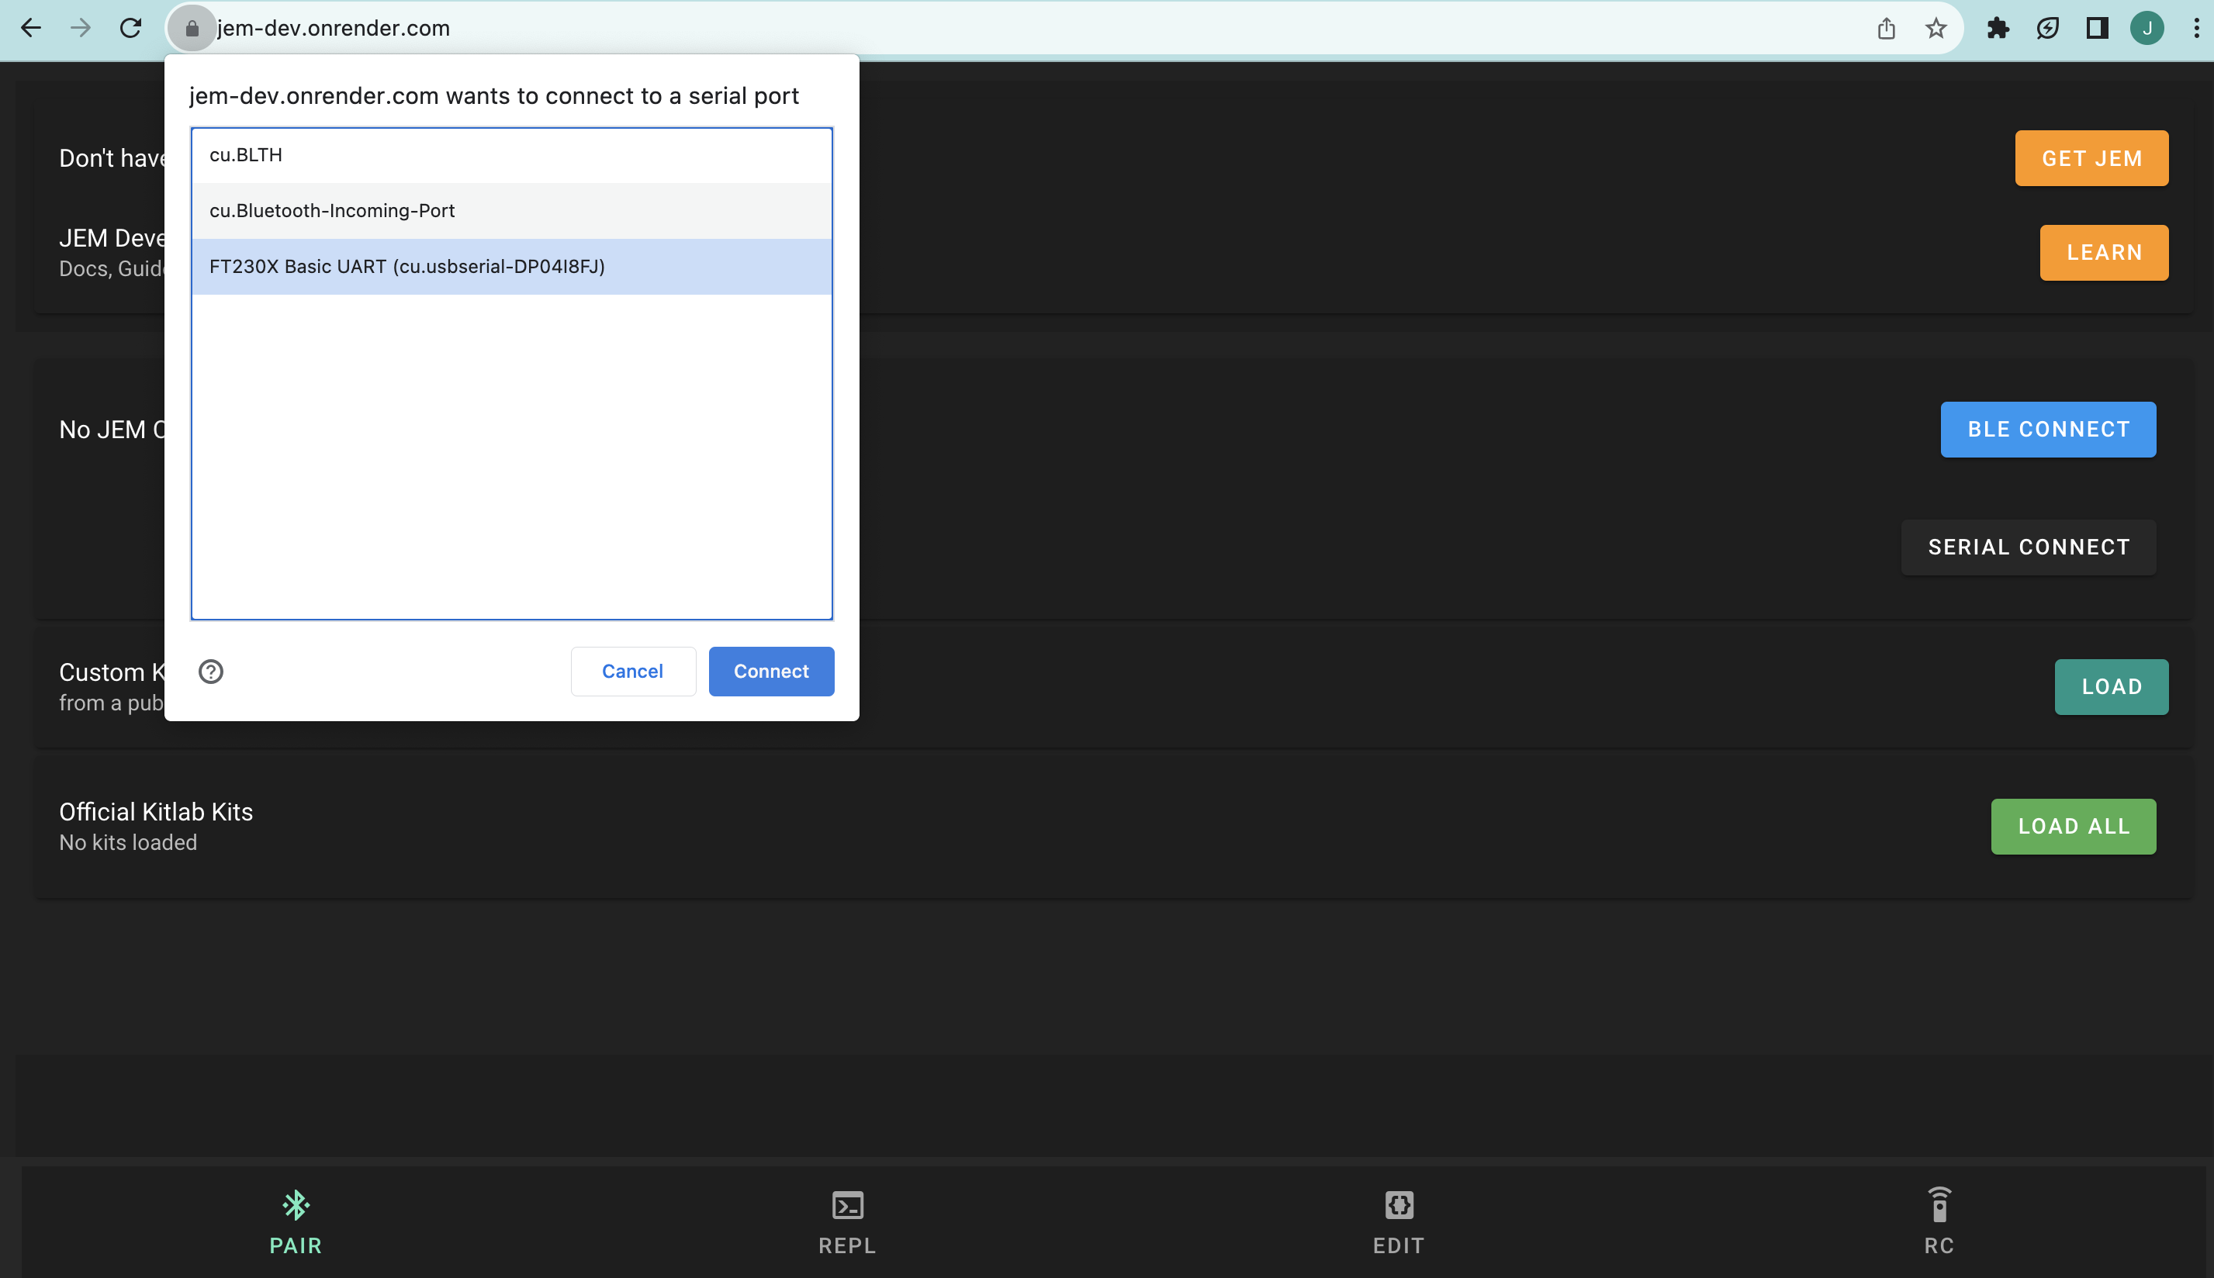Open the J profile avatar
This screenshot has width=2214, height=1278.
click(x=2147, y=28)
